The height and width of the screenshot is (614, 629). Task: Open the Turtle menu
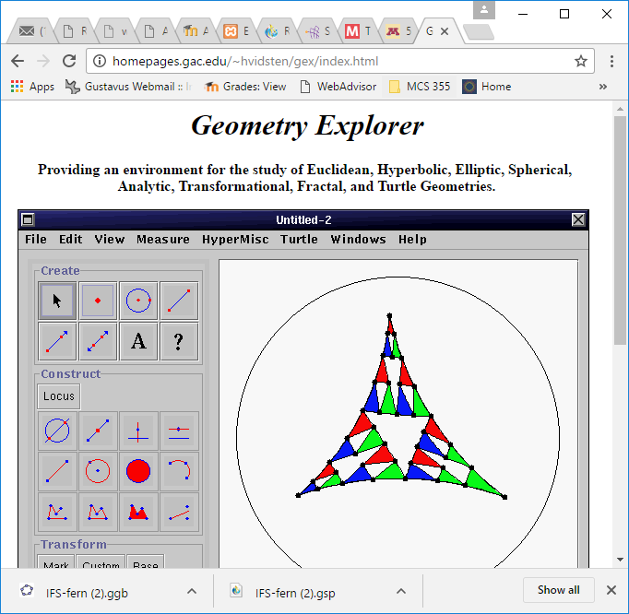(299, 240)
